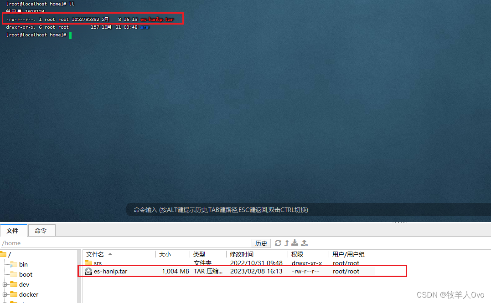Screen dimensions: 491x303
Task: Select the dev folder in directory tree
Action: [x=22, y=284]
